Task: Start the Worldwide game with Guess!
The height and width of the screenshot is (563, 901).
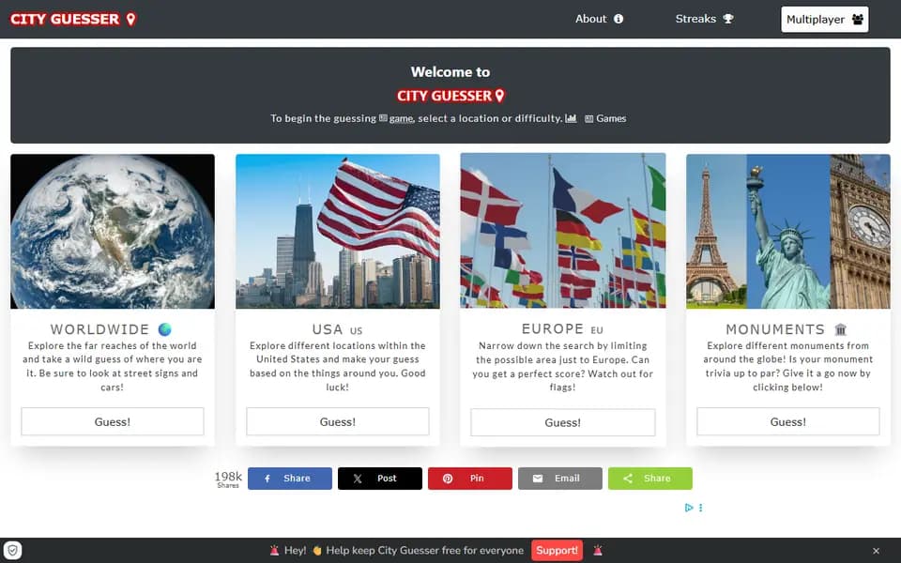Action: (113, 421)
